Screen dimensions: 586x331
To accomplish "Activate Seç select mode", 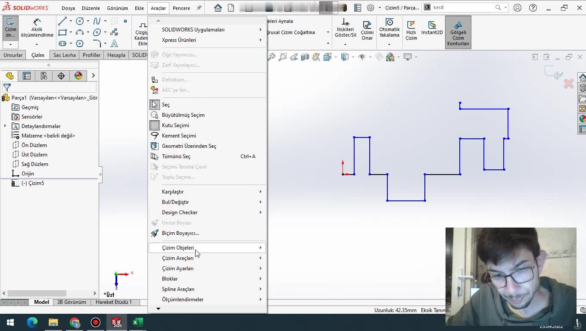I will (x=207, y=105).
